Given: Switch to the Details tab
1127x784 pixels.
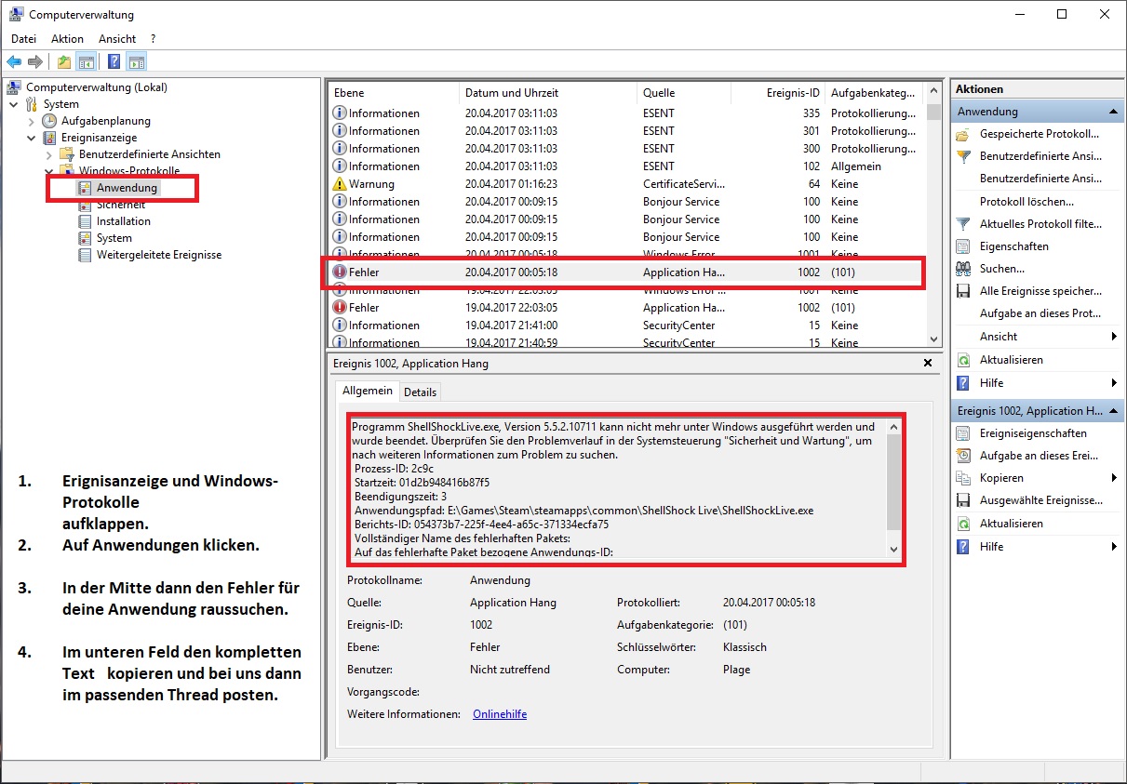Looking at the screenshot, I should tap(420, 392).
